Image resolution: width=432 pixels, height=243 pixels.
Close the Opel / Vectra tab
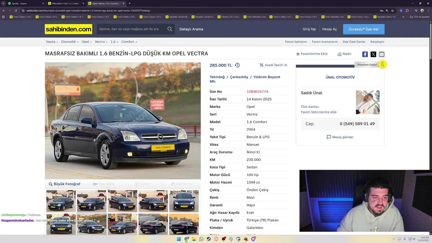point(124,3)
